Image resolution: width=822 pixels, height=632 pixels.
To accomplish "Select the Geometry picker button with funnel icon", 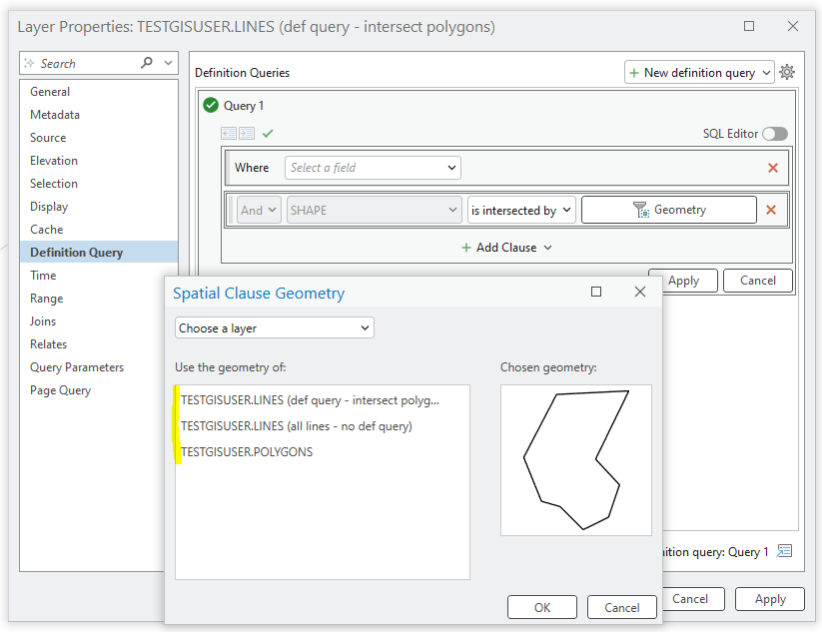I will [668, 210].
